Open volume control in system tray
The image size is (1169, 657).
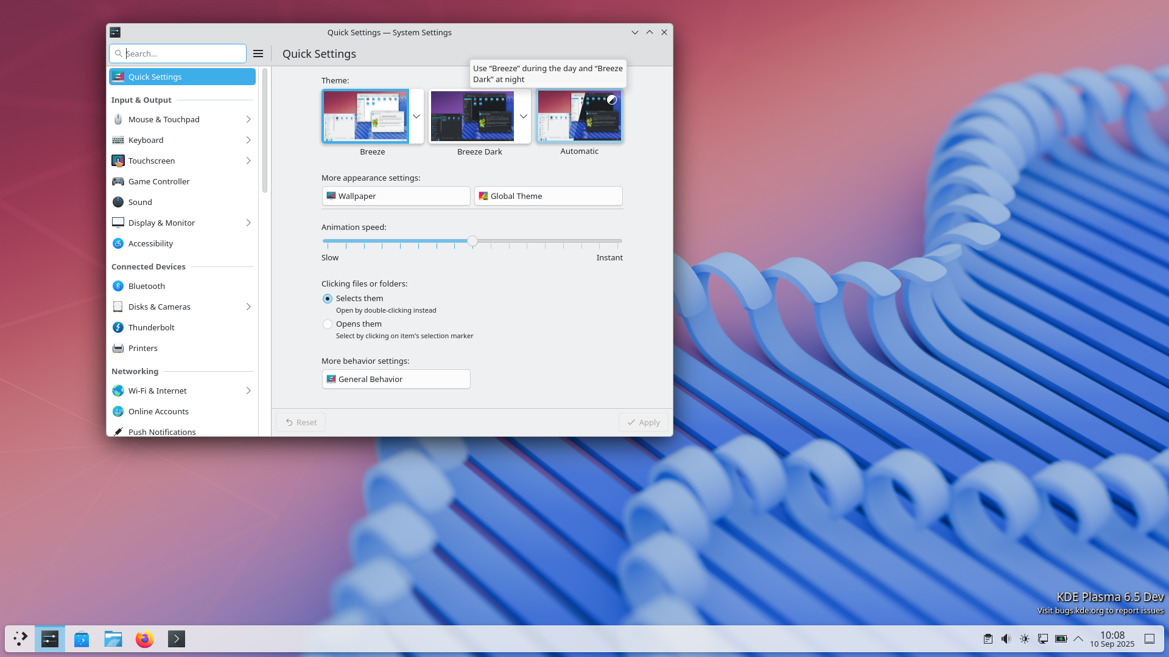pyautogui.click(x=1006, y=639)
